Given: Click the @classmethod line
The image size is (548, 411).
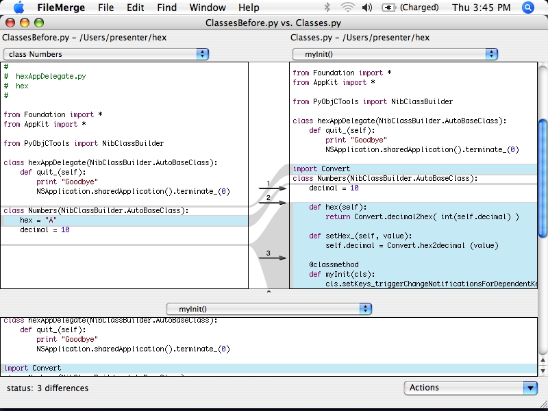Looking at the screenshot, I should (x=334, y=264).
